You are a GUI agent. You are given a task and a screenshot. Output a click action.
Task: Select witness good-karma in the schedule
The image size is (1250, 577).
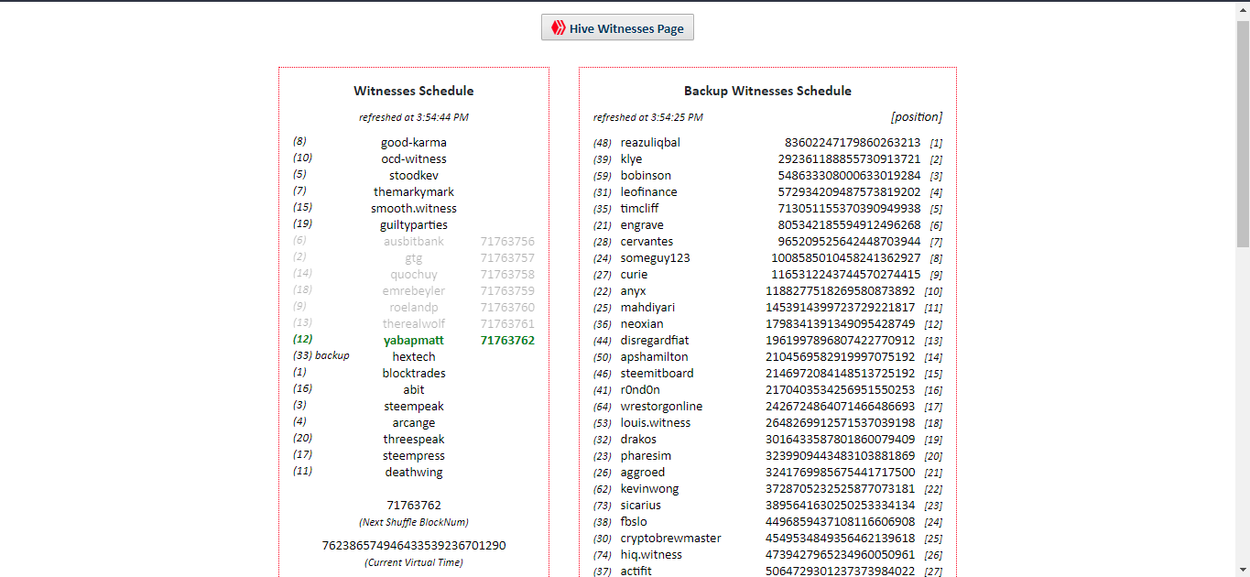point(414,142)
